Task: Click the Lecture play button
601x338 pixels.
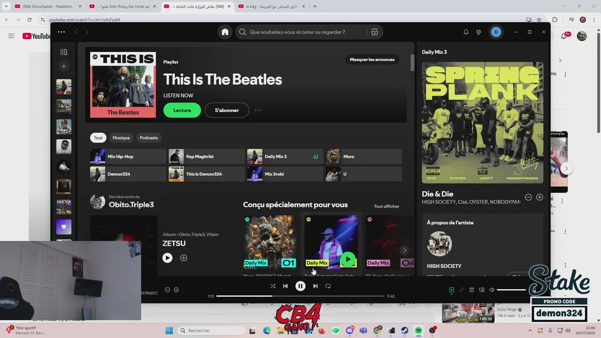Action: (x=182, y=110)
